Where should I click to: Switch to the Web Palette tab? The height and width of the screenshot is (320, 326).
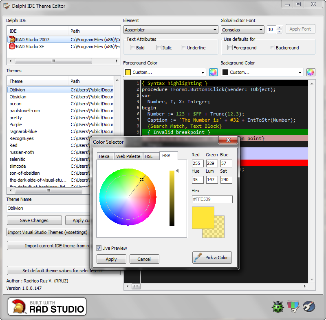[128, 156]
